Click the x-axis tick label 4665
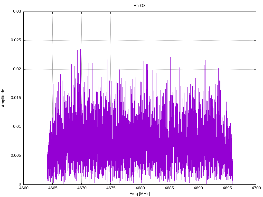 click(x=53, y=188)
